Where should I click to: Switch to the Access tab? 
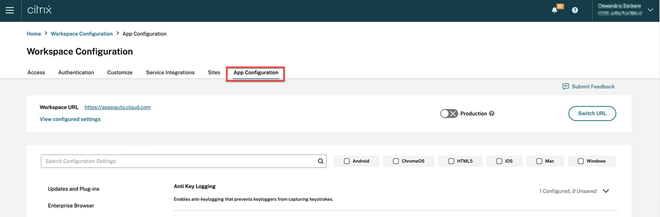point(36,72)
